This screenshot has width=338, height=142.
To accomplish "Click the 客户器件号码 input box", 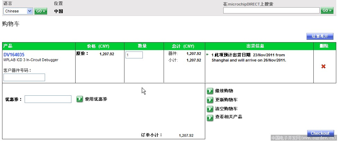I will pos(24,77).
